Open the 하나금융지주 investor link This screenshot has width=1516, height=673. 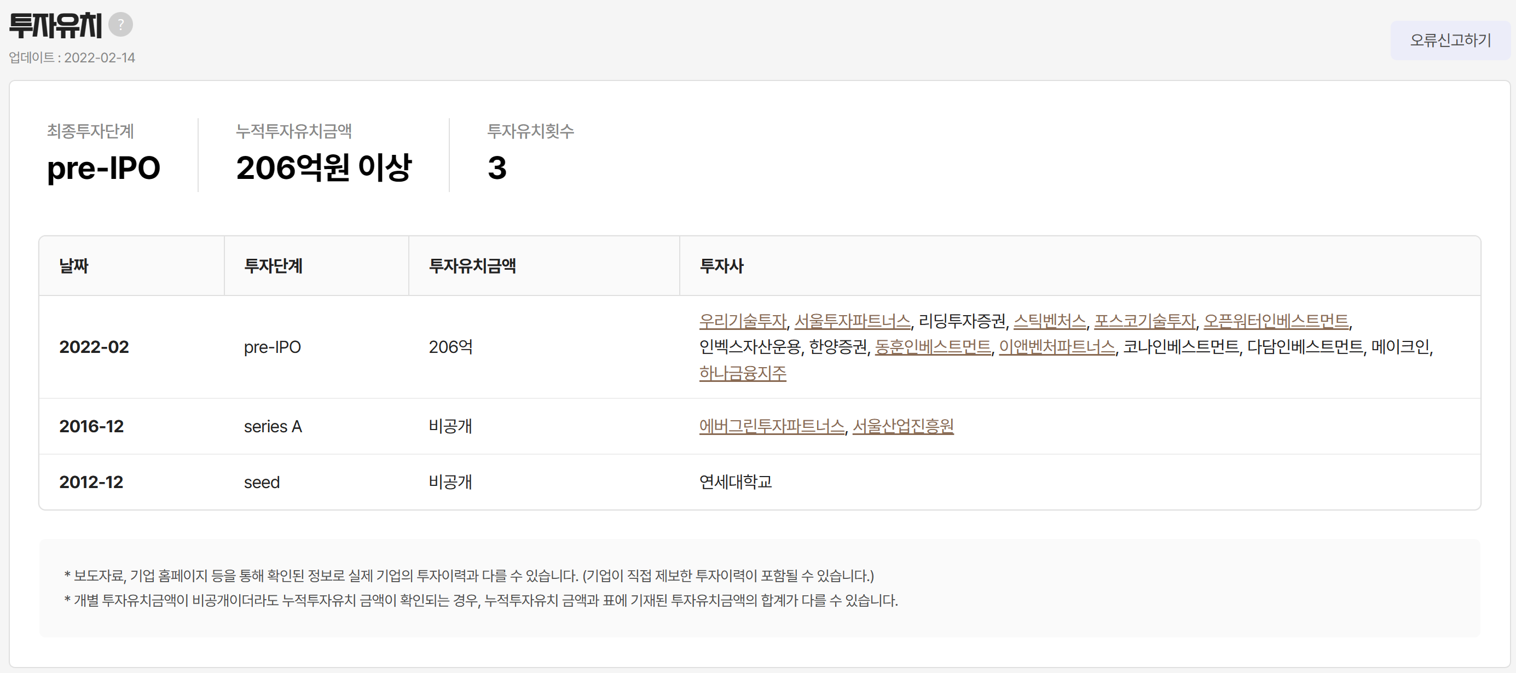click(743, 373)
